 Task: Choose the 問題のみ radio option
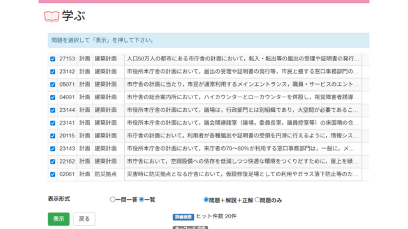[257, 200]
